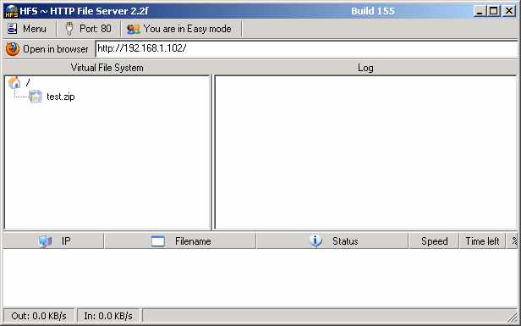
Task: Select the test.zip file icon
Action: [x=36, y=97]
